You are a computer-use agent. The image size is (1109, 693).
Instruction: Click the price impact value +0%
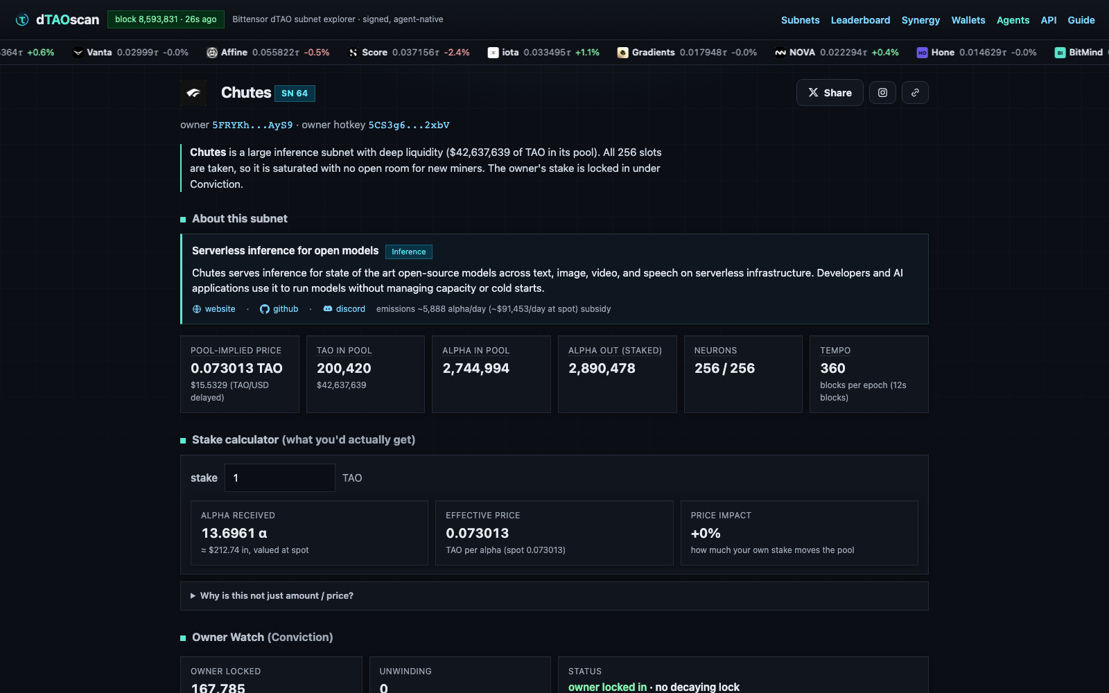pos(706,534)
